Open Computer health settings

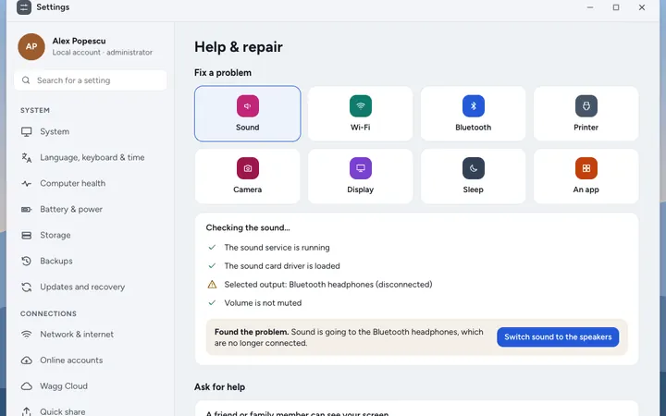coord(91,183)
